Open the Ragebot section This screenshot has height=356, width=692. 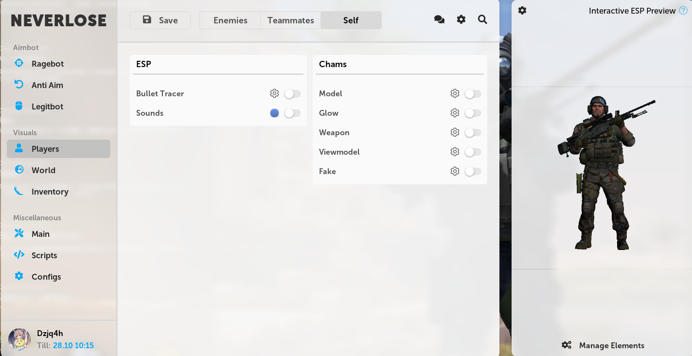[x=58, y=64]
